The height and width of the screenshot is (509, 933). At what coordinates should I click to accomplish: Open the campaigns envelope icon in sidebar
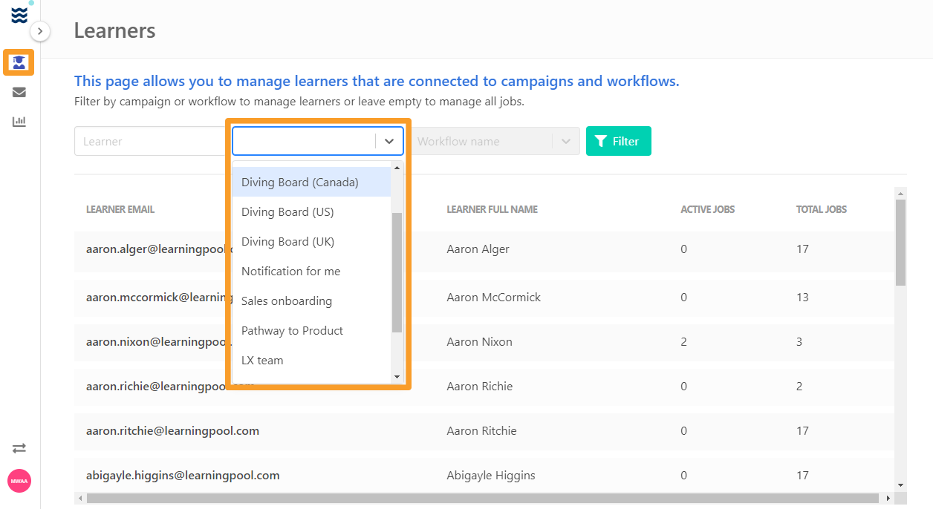pyautogui.click(x=19, y=92)
